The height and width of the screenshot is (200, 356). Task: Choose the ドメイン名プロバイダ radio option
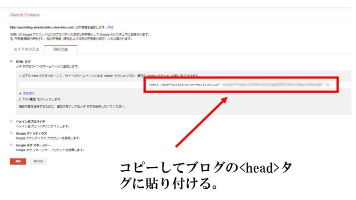(x=11, y=121)
